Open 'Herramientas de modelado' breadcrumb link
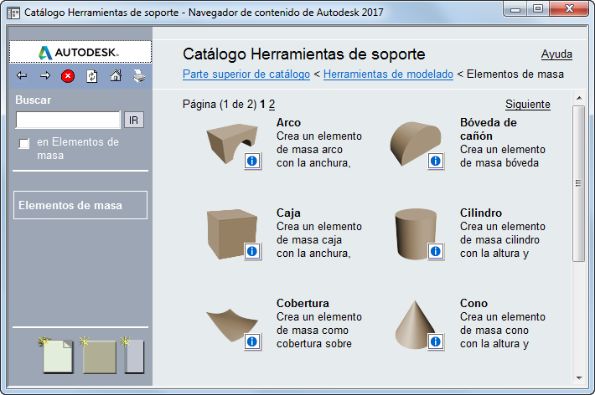Image resolution: width=595 pixels, height=395 pixels. (388, 74)
